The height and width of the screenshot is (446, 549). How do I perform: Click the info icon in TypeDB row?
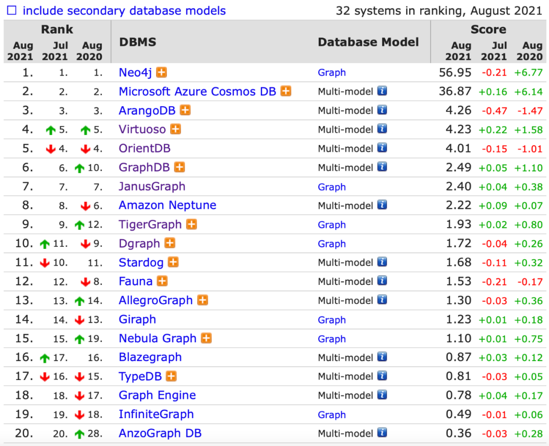click(382, 376)
